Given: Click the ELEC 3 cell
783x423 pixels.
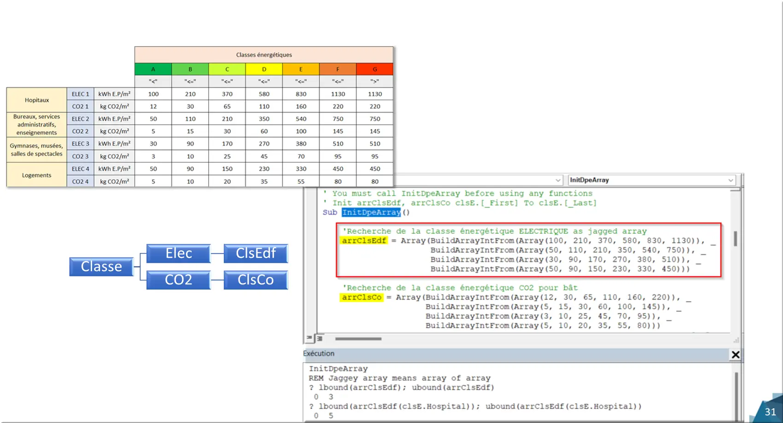Looking at the screenshot, I should click(81, 144).
